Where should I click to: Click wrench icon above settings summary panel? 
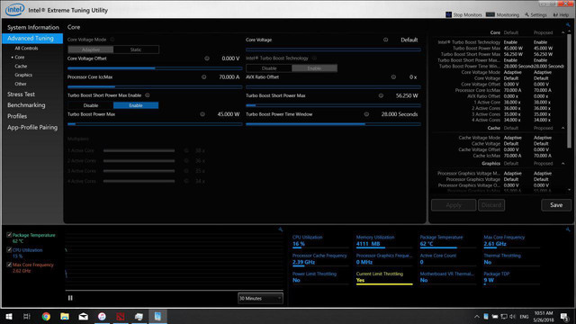(x=568, y=25)
